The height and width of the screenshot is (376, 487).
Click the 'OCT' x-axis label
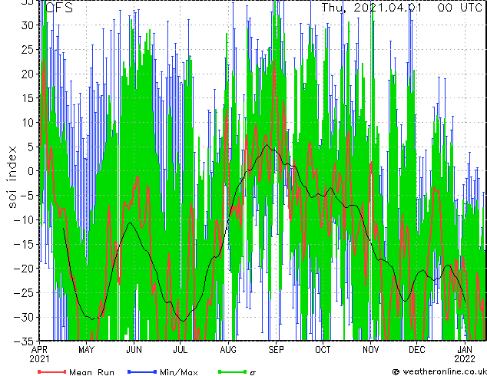coord(323,350)
